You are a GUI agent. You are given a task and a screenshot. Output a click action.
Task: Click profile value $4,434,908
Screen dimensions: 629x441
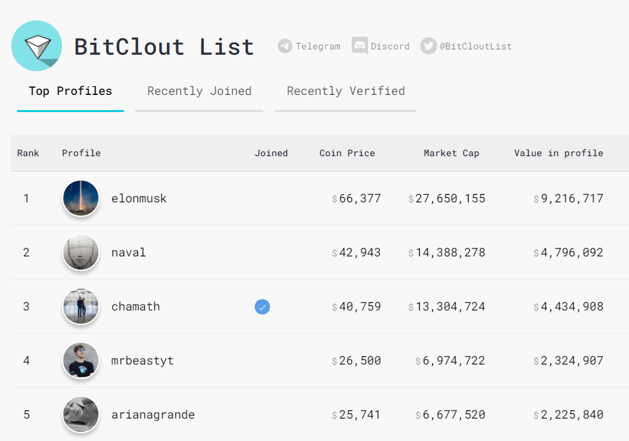pyautogui.click(x=568, y=307)
